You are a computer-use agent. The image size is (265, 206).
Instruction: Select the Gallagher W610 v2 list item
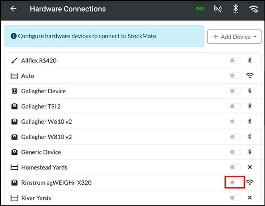click(x=133, y=122)
